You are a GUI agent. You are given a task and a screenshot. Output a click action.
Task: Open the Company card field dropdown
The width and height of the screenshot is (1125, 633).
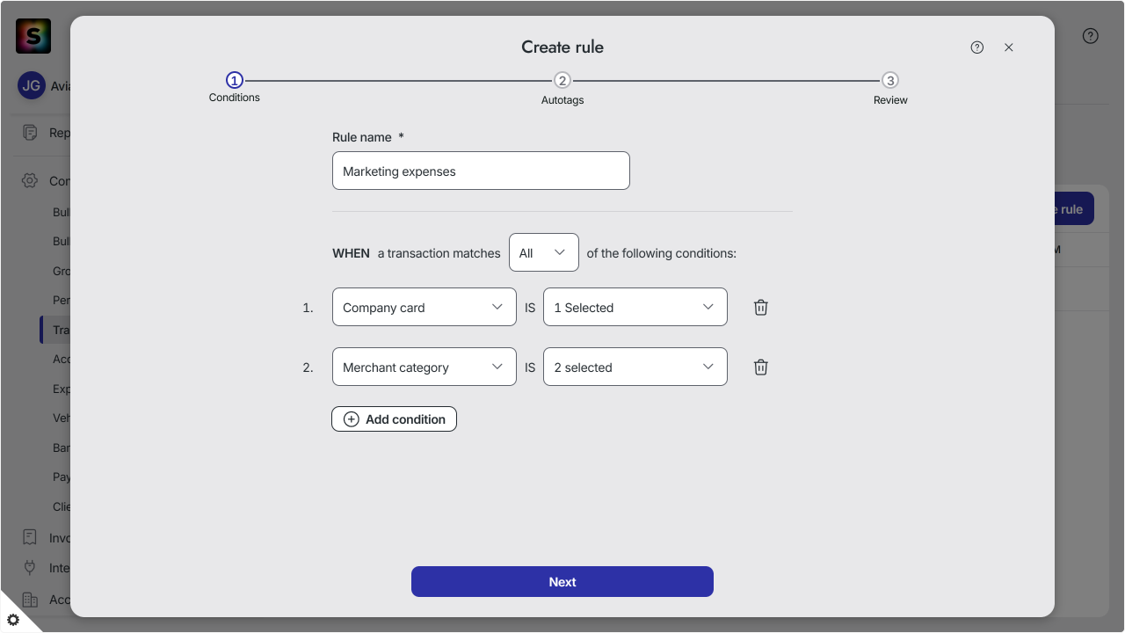coord(425,307)
